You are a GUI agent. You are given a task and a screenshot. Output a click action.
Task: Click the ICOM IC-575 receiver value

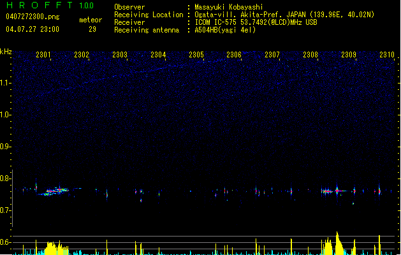click(256, 22)
